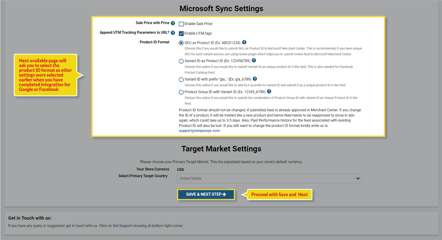Show help for Variant ID as Product ID

(x=254, y=60)
